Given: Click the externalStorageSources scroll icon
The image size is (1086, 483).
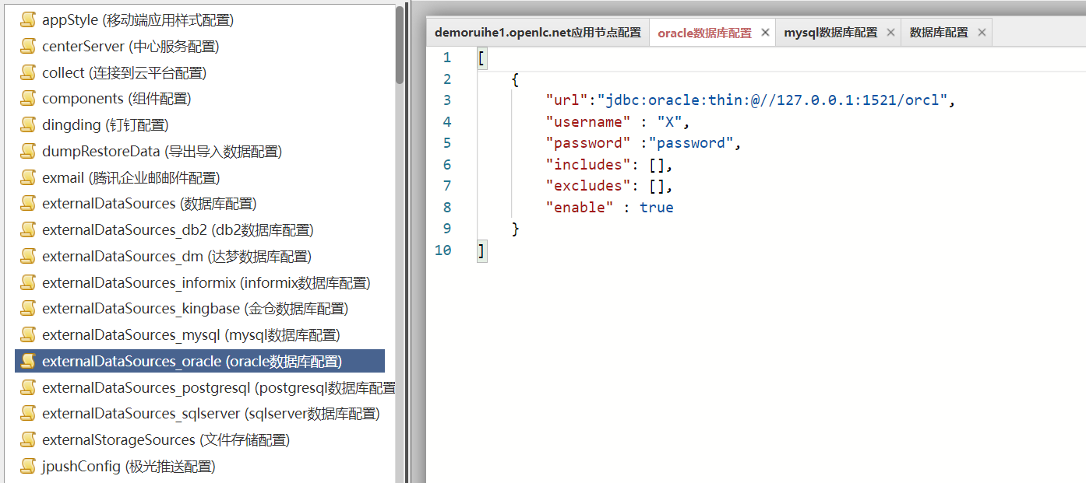Looking at the screenshot, I should [x=28, y=440].
